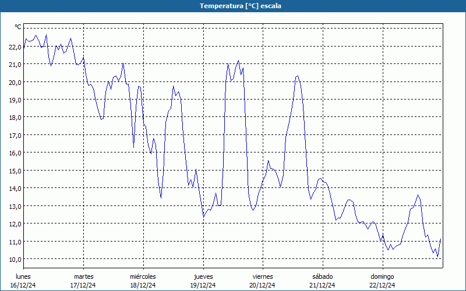466x291 pixels.
Task: Click the "miércoles" day label
Action: point(143,276)
